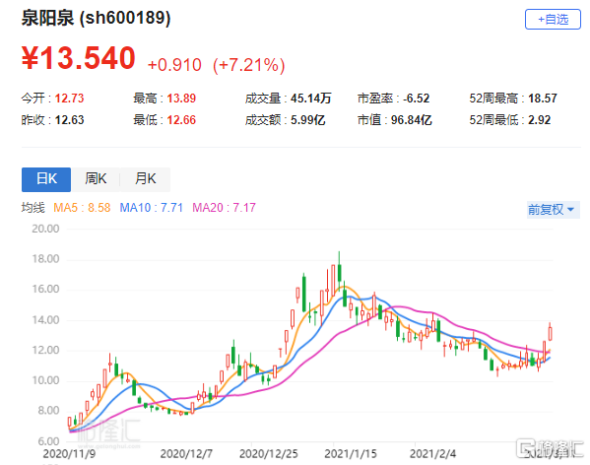The height and width of the screenshot is (465, 590).
Task: Click 52周最高 value 18.57
Action: pos(542,99)
